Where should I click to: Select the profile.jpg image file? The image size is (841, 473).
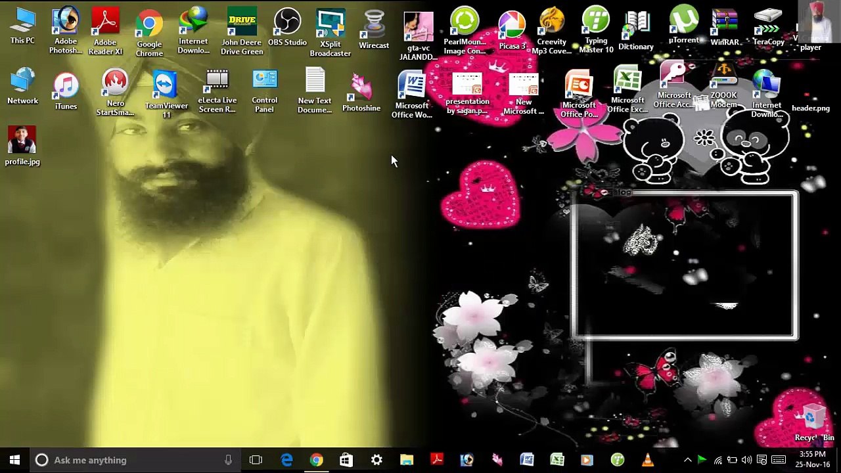(x=22, y=146)
